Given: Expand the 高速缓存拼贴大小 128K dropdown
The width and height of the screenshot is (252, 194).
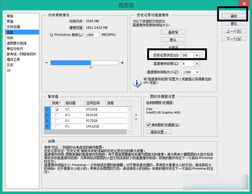Looking at the screenshot, I should [x=191, y=72].
